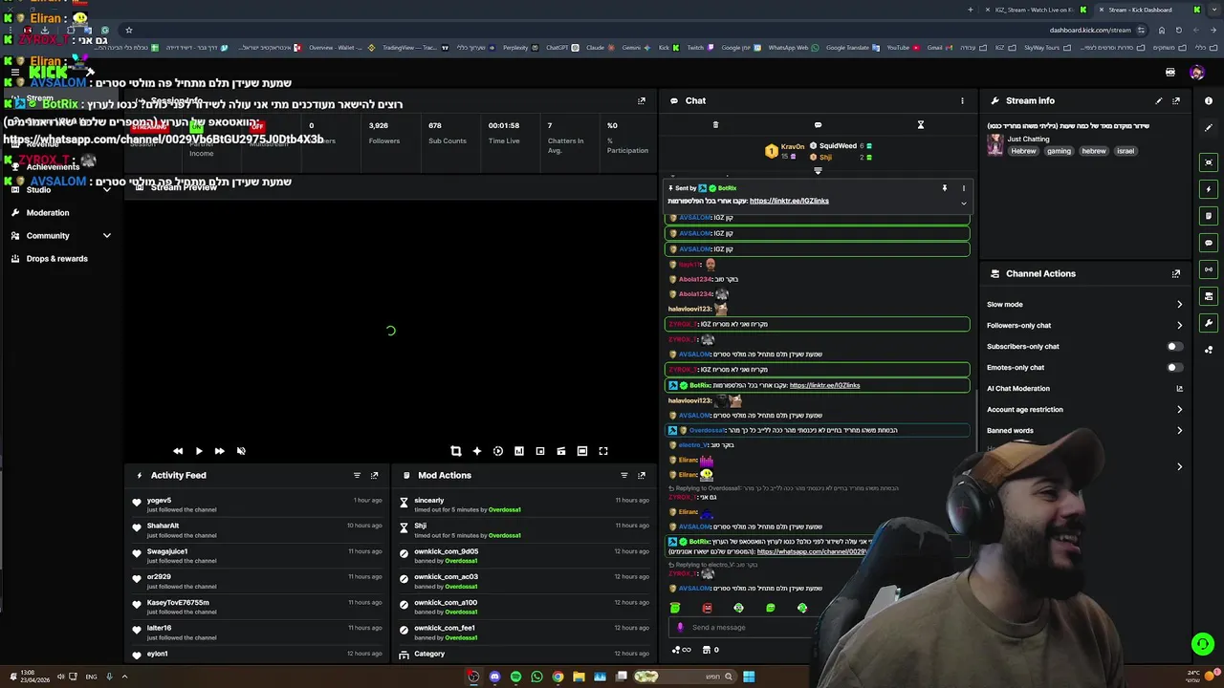Open stats chart icon under stream preview
The image size is (1224, 688).
click(518, 451)
